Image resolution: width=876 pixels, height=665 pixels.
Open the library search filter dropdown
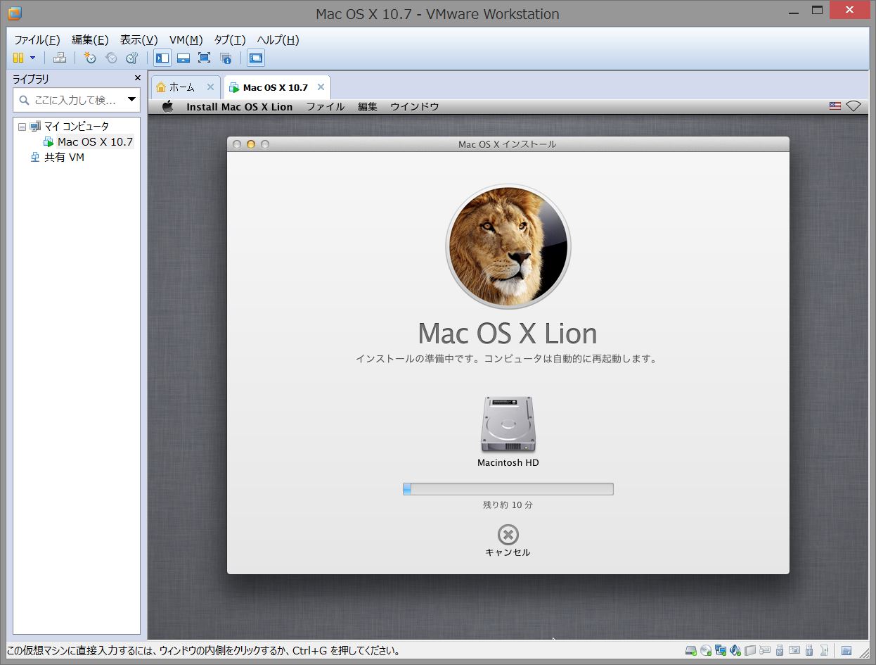click(x=131, y=100)
